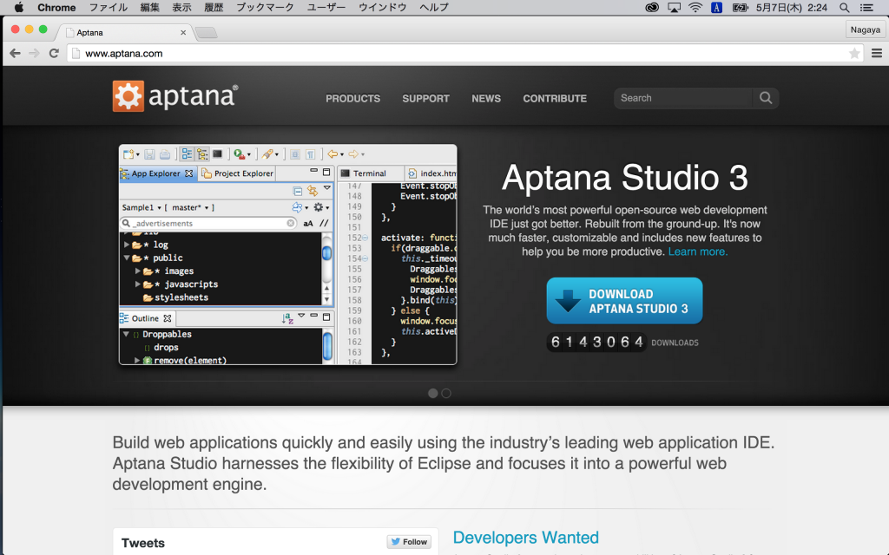This screenshot has height=555, width=889.
Task: Click the settings gear beside 'master*' in the IDE screenshot
Action: pos(319,207)
